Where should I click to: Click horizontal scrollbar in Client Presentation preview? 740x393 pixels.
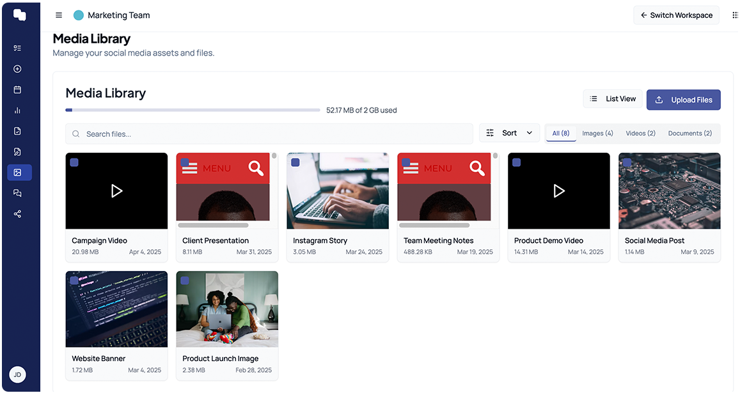coord(214,226)
